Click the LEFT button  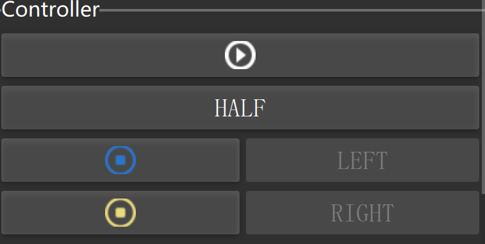point(363,160)
